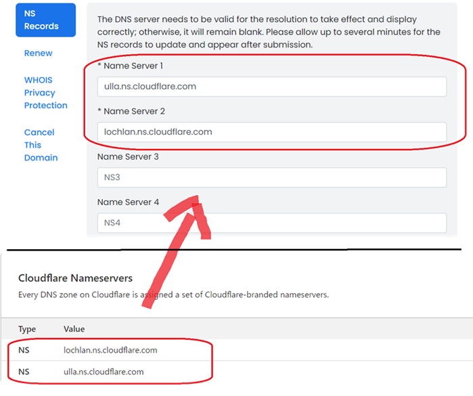Viewport: 473px width, 396px height.
Task: Select ulla.ns.cloudflare.com value in Cloudflare table
Action: 103,372
